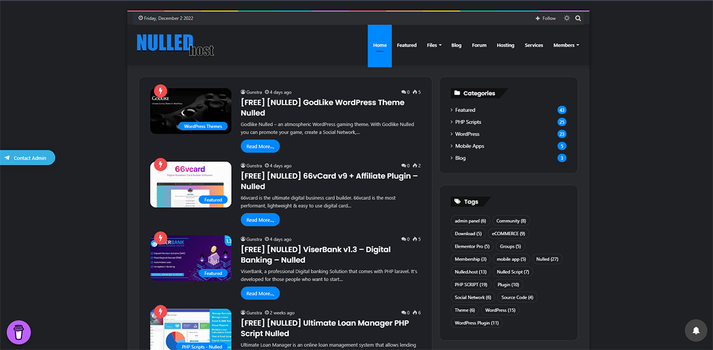This screenshot has height=350, width=713.
Task: Click the Follow plus button
Action: click(545, 18)
